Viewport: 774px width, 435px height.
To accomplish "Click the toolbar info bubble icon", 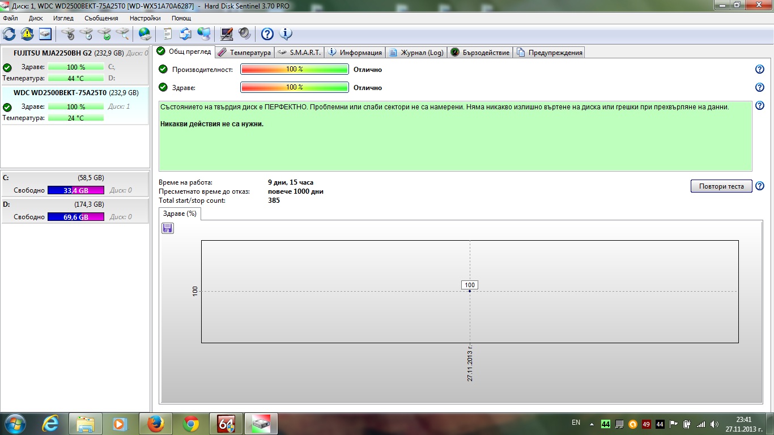I will 286,34.
